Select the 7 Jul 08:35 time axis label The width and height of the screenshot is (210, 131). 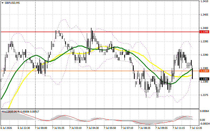point(144,128)
